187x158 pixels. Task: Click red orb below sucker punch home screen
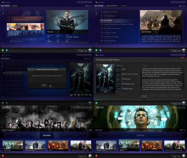pyautogui.click(x=3, y=156)
